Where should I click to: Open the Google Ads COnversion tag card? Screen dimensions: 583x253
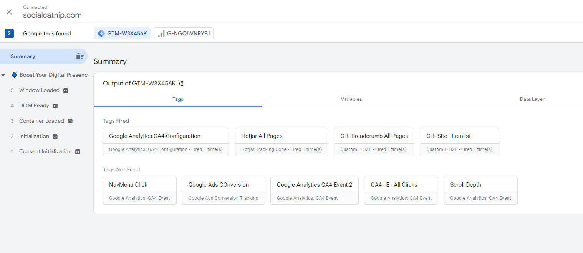(224, 191)
